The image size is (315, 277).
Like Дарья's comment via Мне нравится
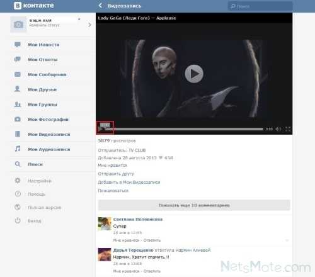tap(126, 271)
